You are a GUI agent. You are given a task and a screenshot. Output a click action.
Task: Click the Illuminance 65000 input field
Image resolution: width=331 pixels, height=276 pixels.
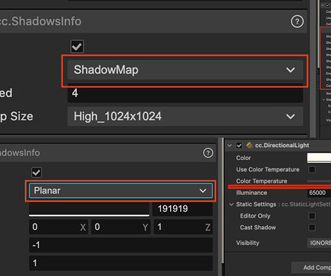(319, 193)
